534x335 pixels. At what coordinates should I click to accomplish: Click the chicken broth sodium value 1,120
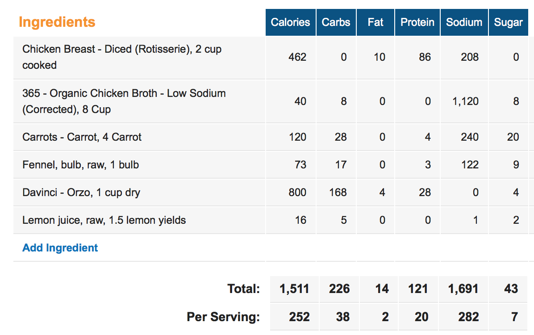465,101
